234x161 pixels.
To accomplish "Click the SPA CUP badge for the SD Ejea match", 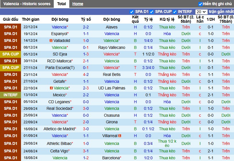I will 10,54.
